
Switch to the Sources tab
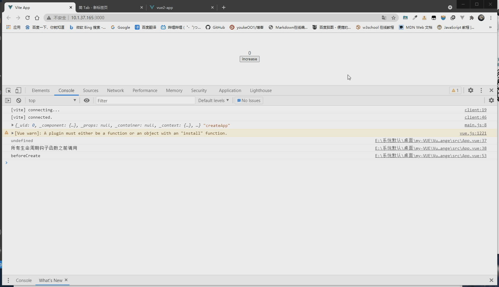(91, 91)
